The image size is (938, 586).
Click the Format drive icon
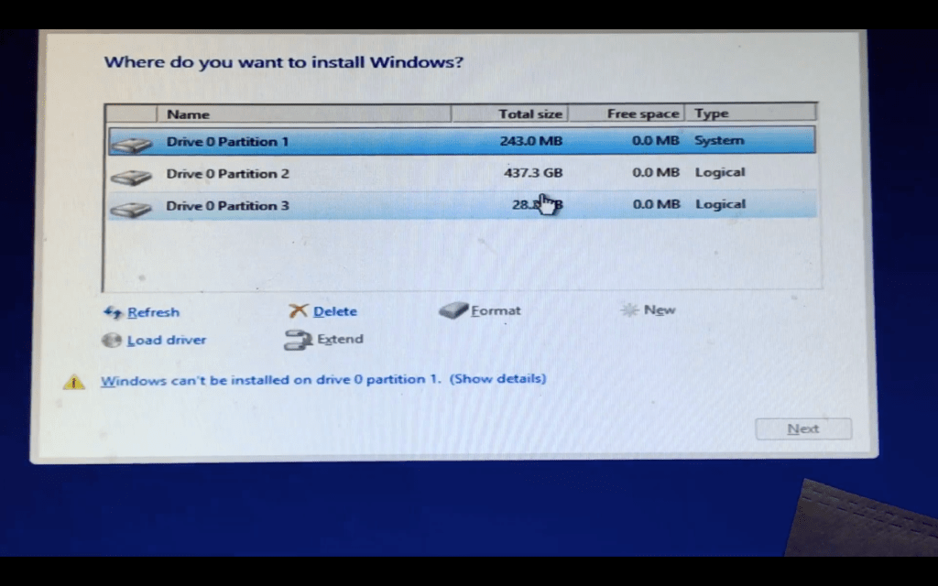pyautogui.click(x=453, y=310)
